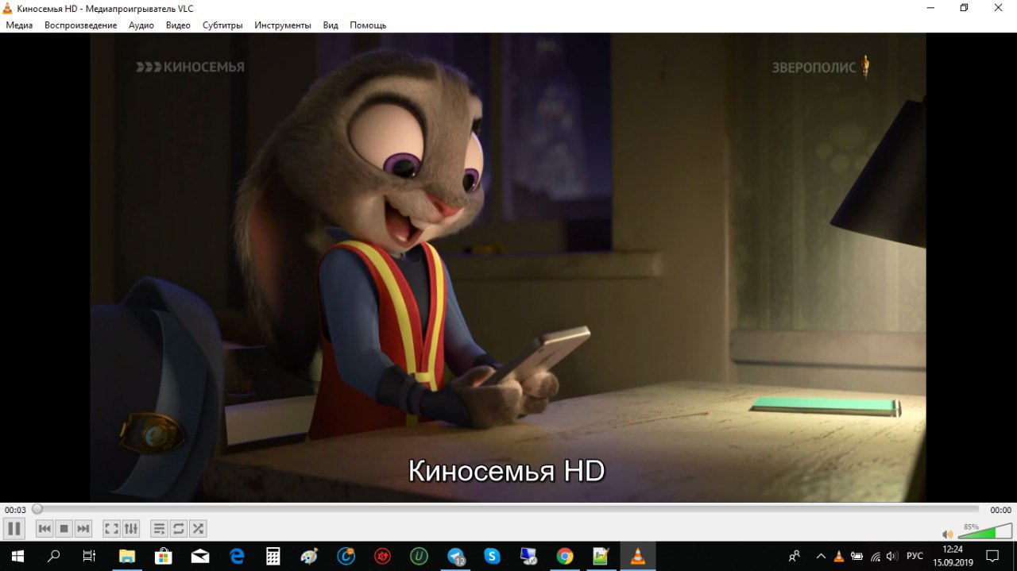Open blue circular C app on taskbar
This screenshot has height=571, width=1017.
point(346,556)
